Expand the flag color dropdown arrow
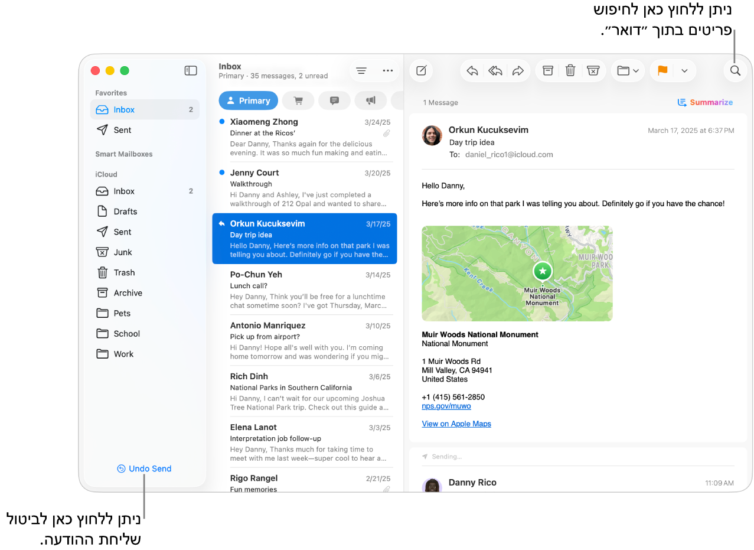This screenshot has height=550, width=754. [x=684, y=70]
